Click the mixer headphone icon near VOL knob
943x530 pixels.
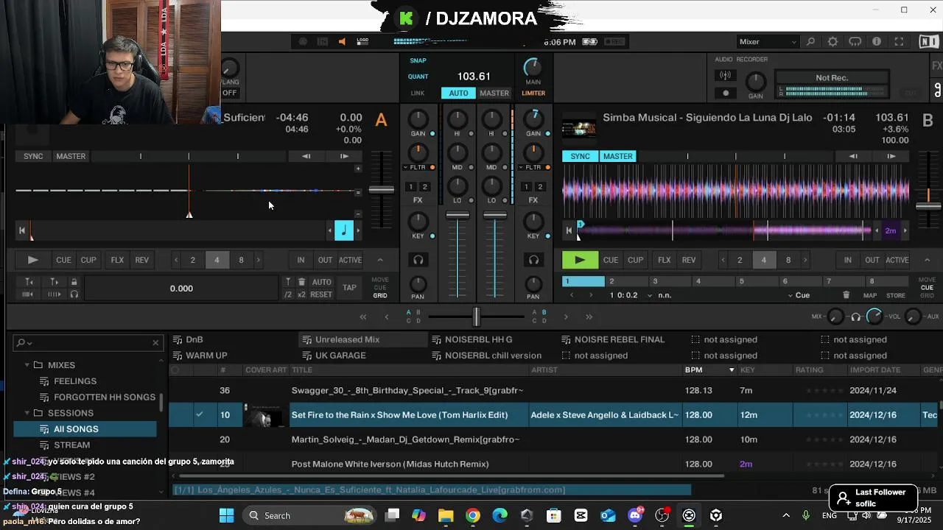click(855, 317)
